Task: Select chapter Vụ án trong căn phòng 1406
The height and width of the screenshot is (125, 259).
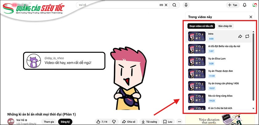Action: (224, 84)
